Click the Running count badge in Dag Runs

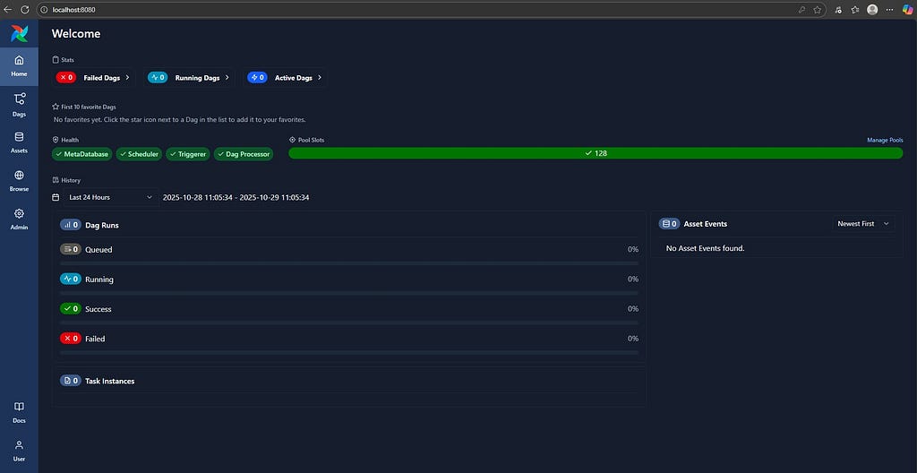tap(70, 279)
